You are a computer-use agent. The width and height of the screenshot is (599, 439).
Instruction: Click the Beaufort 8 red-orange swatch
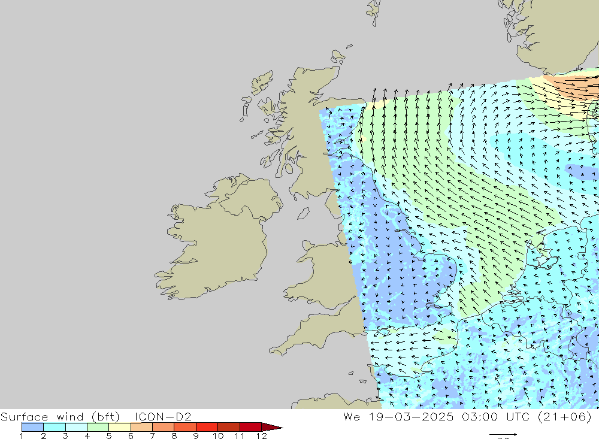(x=185, y=427)
